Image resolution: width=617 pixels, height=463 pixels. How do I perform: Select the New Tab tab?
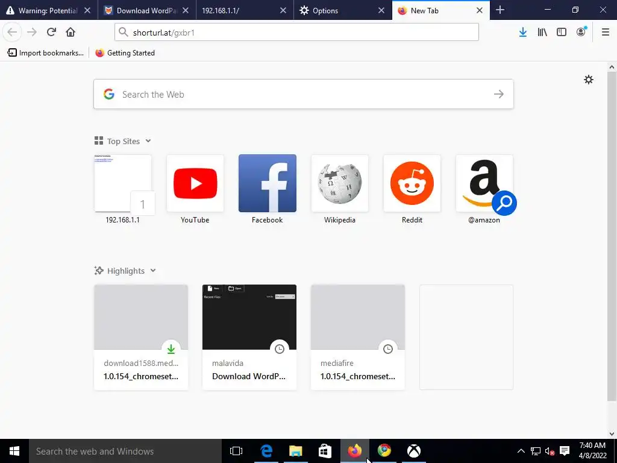click(x=440, y=10)
